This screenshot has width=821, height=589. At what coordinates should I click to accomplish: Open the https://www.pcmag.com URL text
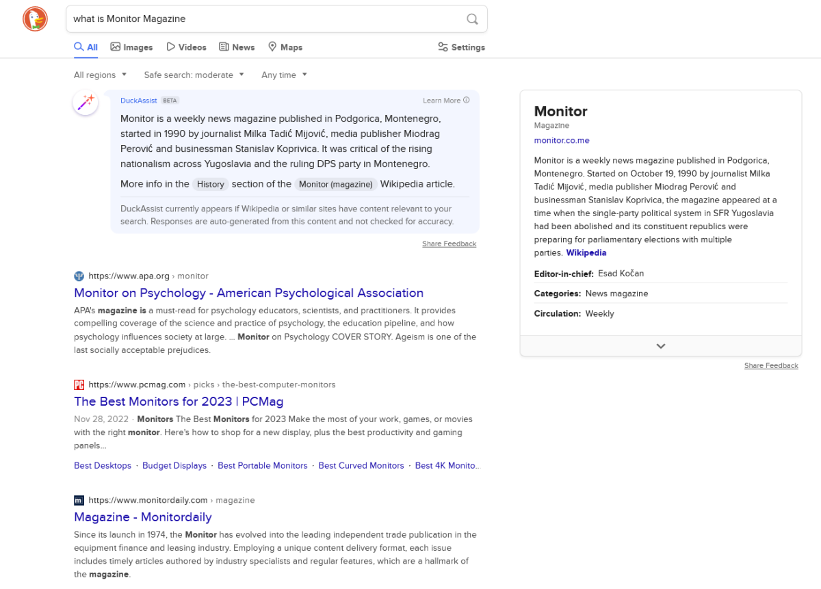(x=137, y=385)
